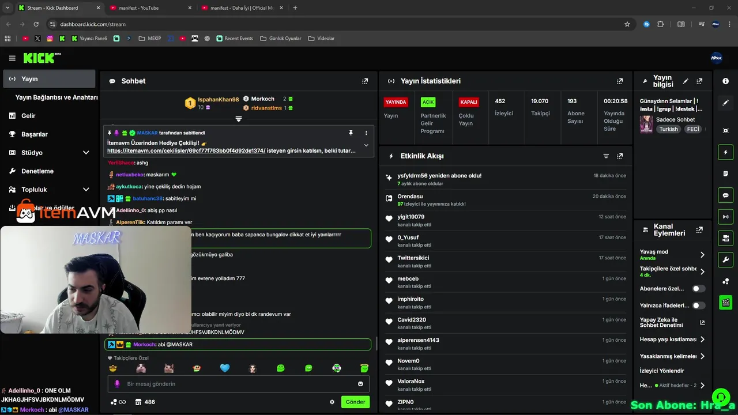Open the account avatar in the top right

point(716,58)
